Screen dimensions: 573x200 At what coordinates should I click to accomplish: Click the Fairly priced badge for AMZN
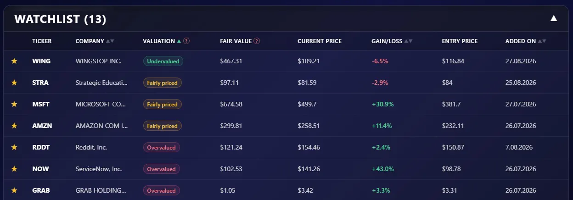click(163, 126)
